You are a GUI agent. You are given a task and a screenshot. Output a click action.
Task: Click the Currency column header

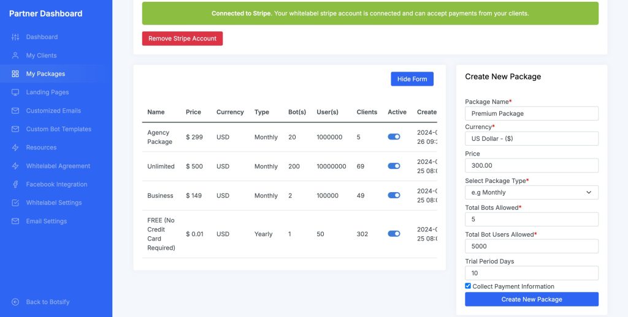coord(230,112)
